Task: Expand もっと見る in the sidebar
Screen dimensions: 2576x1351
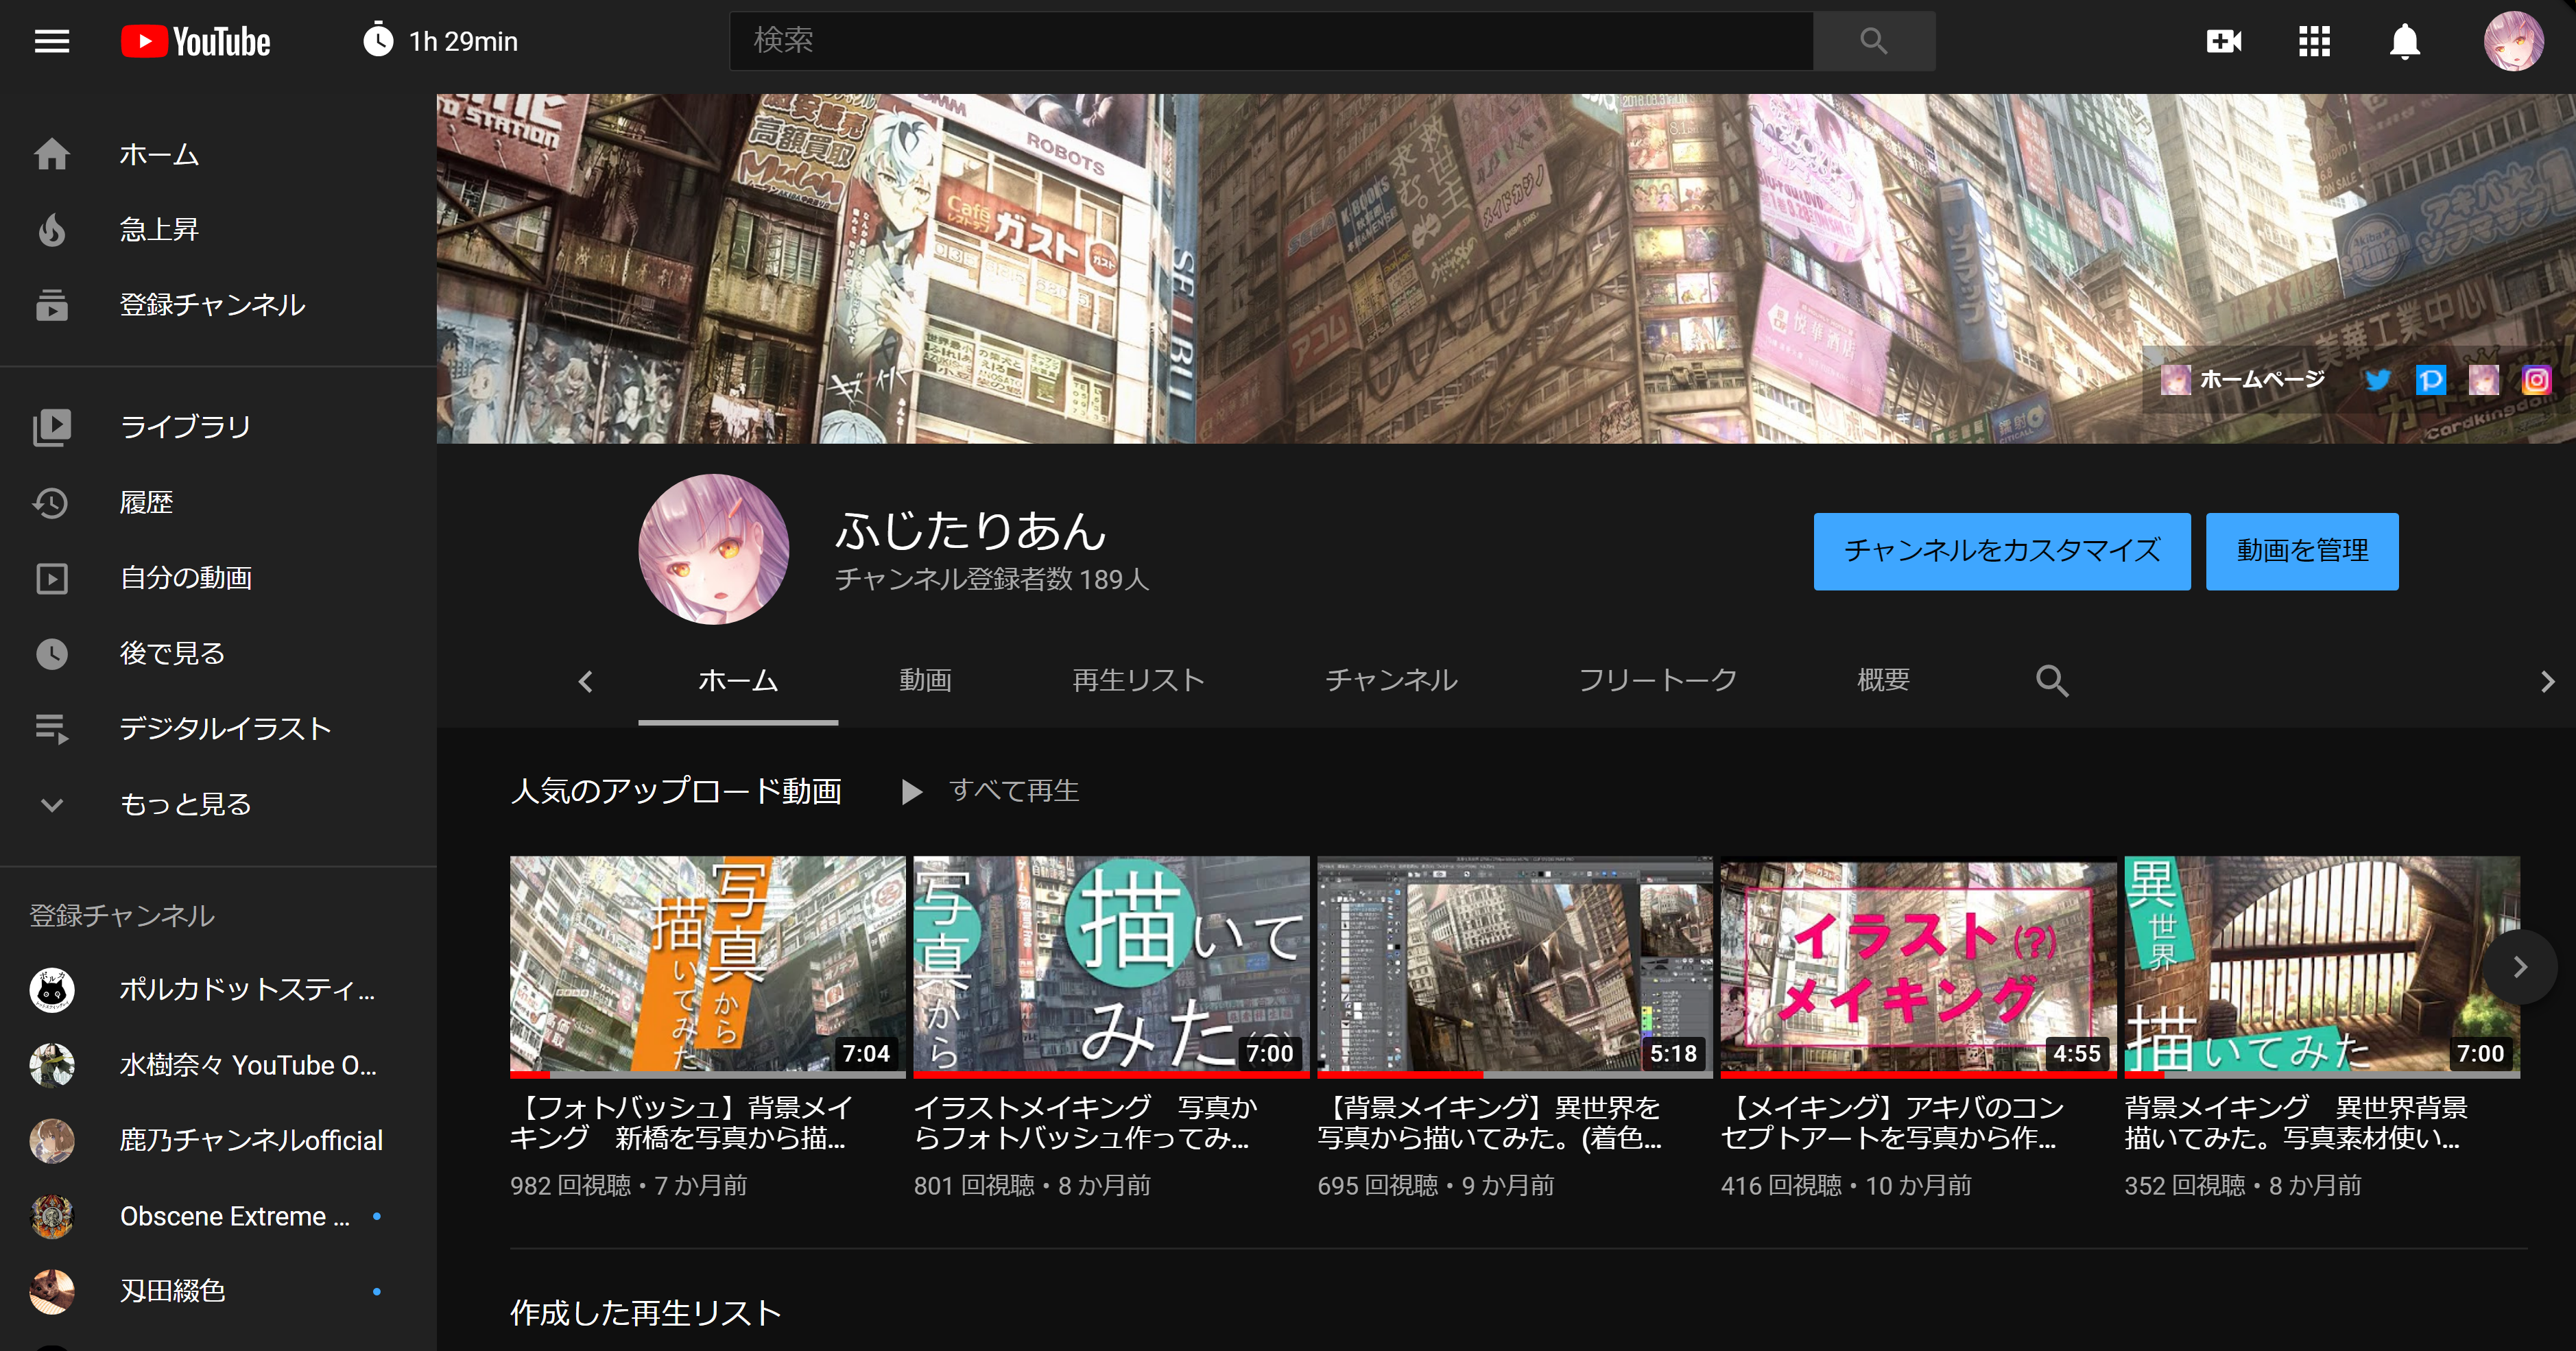Action: click(x=185, y=804)
